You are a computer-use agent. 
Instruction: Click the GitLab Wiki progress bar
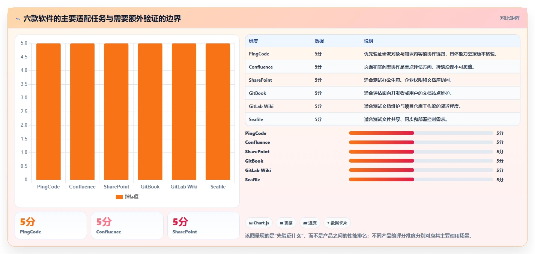pos(421,170)
